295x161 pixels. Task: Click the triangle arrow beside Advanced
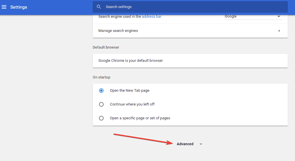pos(201,144)
